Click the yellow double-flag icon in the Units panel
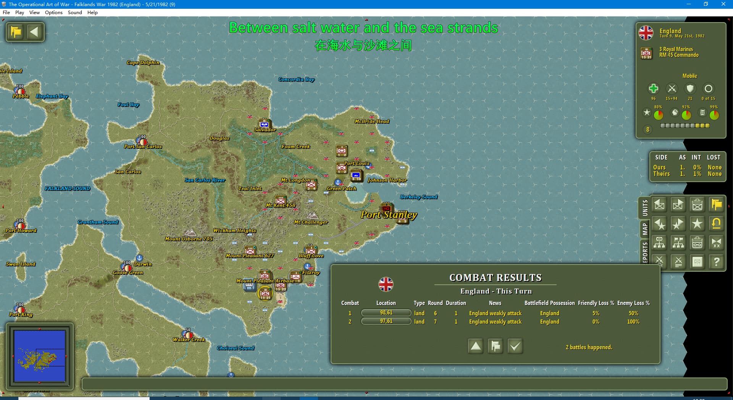Image resolution: width=733 pixels, height=400 pixels. (717, 205)
